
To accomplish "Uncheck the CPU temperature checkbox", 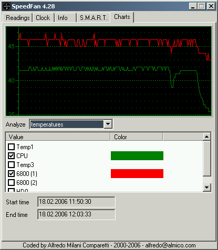I will pos(12,155).
